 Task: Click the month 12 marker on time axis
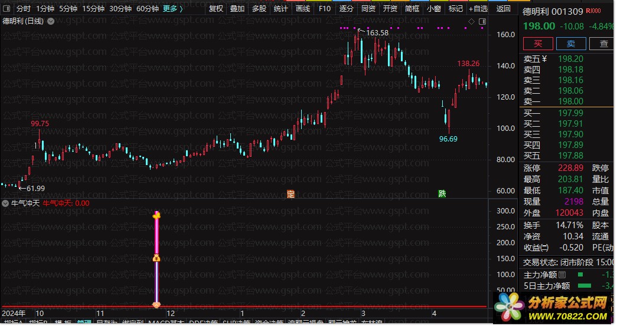171,314
